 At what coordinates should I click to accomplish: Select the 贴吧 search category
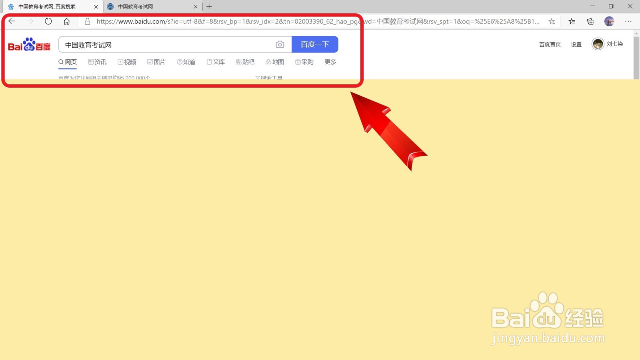(x=245, y=62)
